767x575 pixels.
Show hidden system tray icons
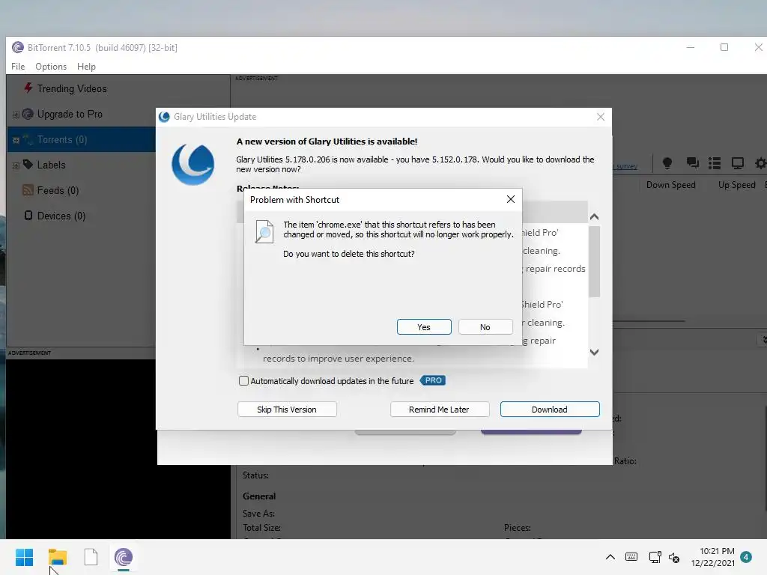(x=610, y=557)
